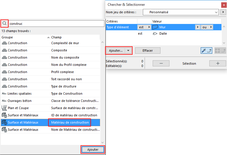Select 'ID de matériau de construction' field

point(50,115)
